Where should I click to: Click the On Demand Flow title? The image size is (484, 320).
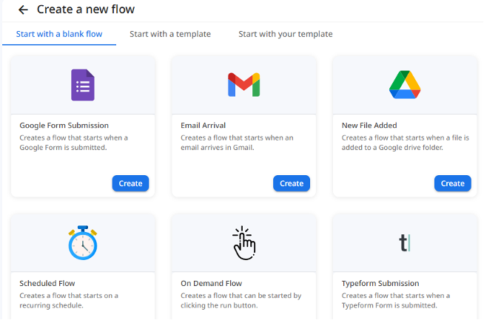pyautogui.click(x=212, y=283)
